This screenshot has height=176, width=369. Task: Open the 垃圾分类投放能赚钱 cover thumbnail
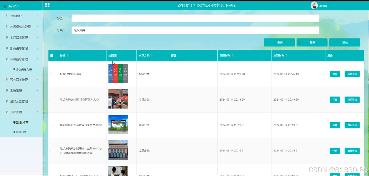(x=118, y=150)
